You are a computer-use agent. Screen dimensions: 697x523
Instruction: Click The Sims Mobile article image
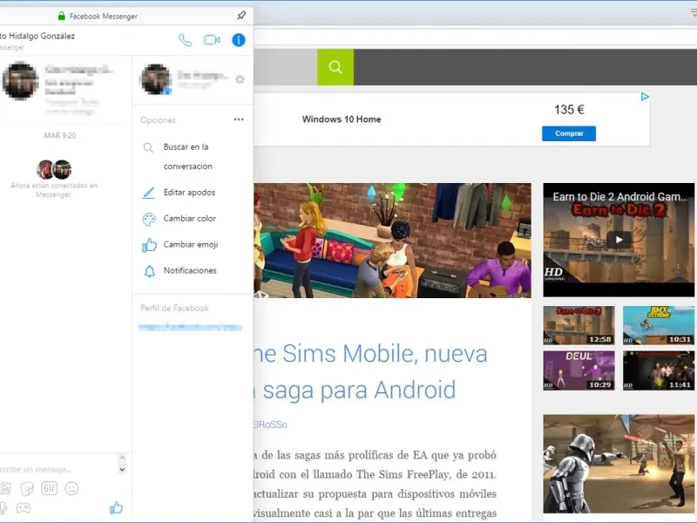pyautogui.click(x=393, y=241)
